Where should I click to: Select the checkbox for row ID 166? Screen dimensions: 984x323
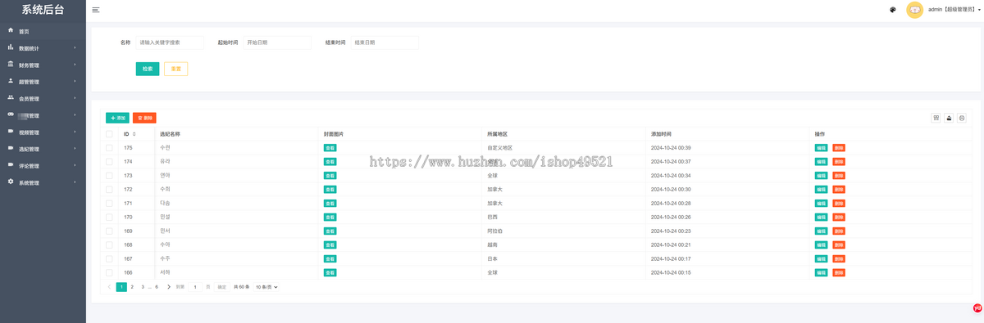[109, 272]
